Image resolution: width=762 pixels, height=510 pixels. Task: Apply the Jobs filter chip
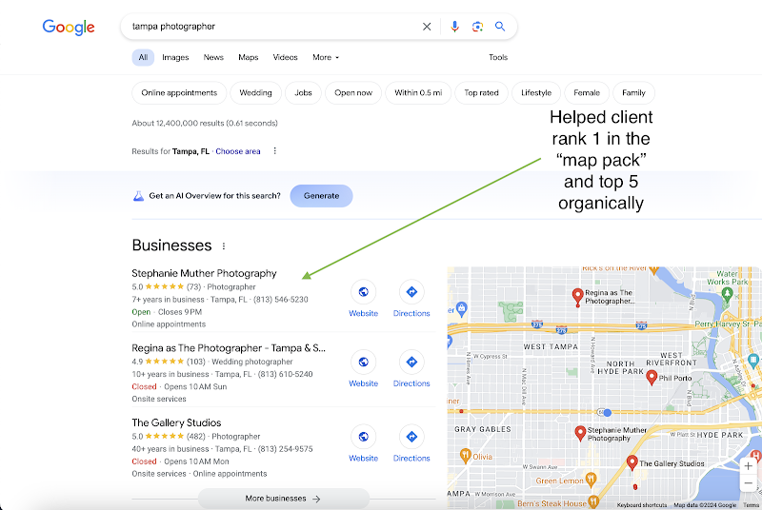tap(303, 92)
